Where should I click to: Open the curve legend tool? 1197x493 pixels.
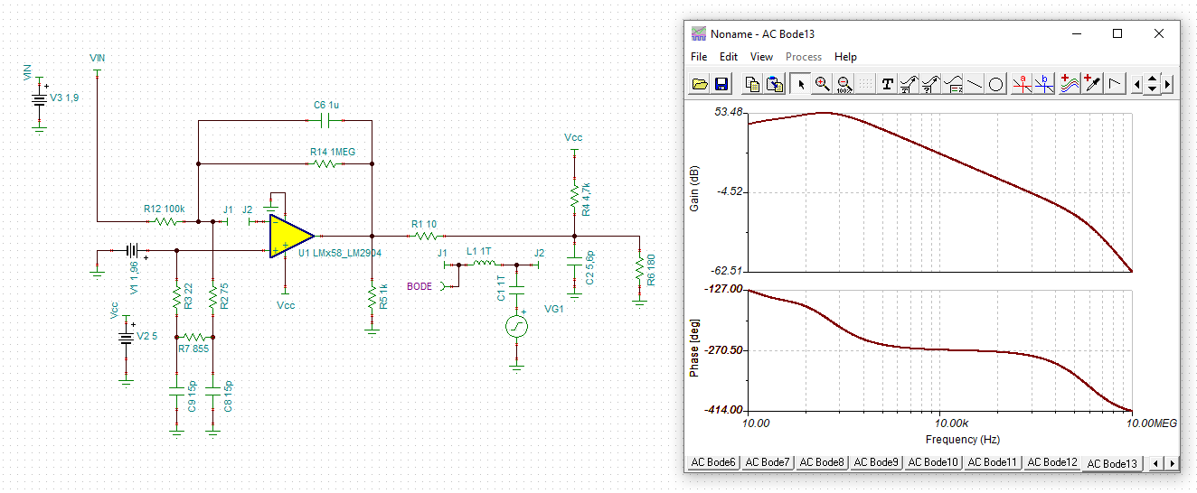[953, 84]
